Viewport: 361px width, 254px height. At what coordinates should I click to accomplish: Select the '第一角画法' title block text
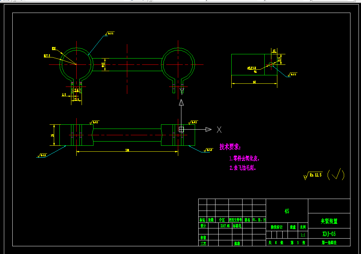[x=329, y=242]
